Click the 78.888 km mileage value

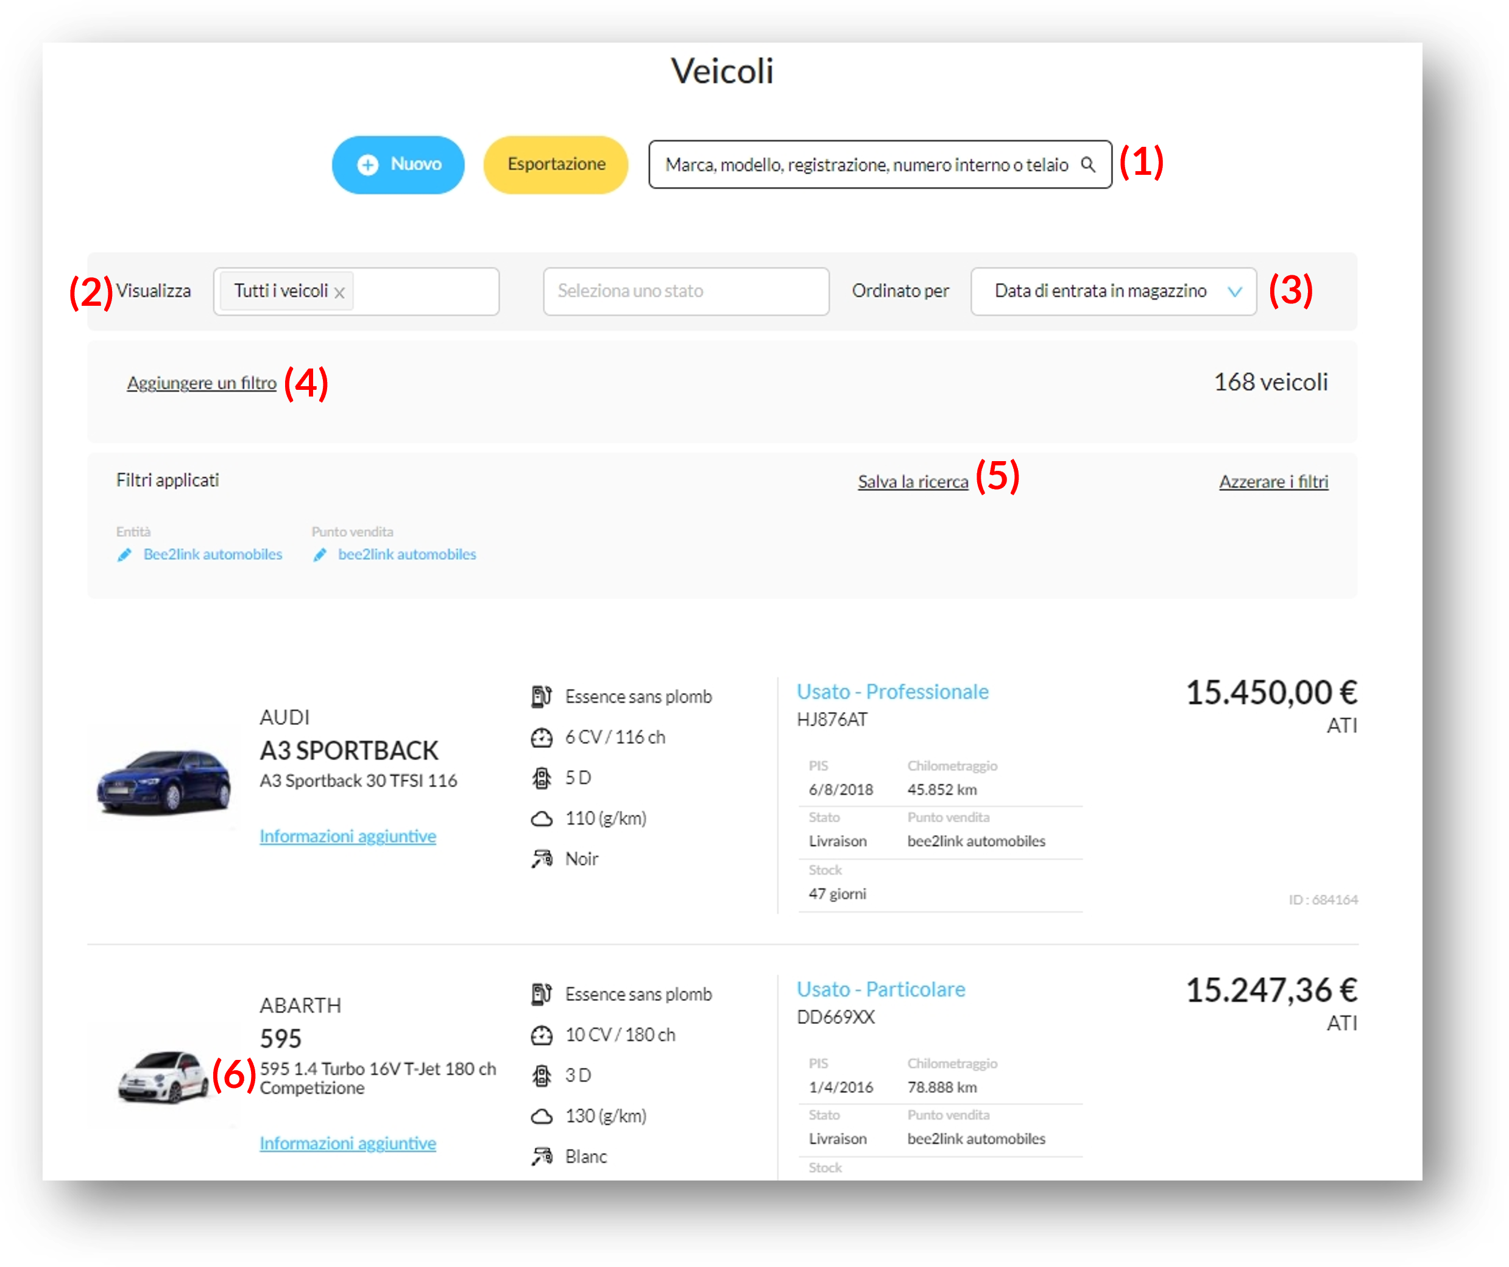942,1087
